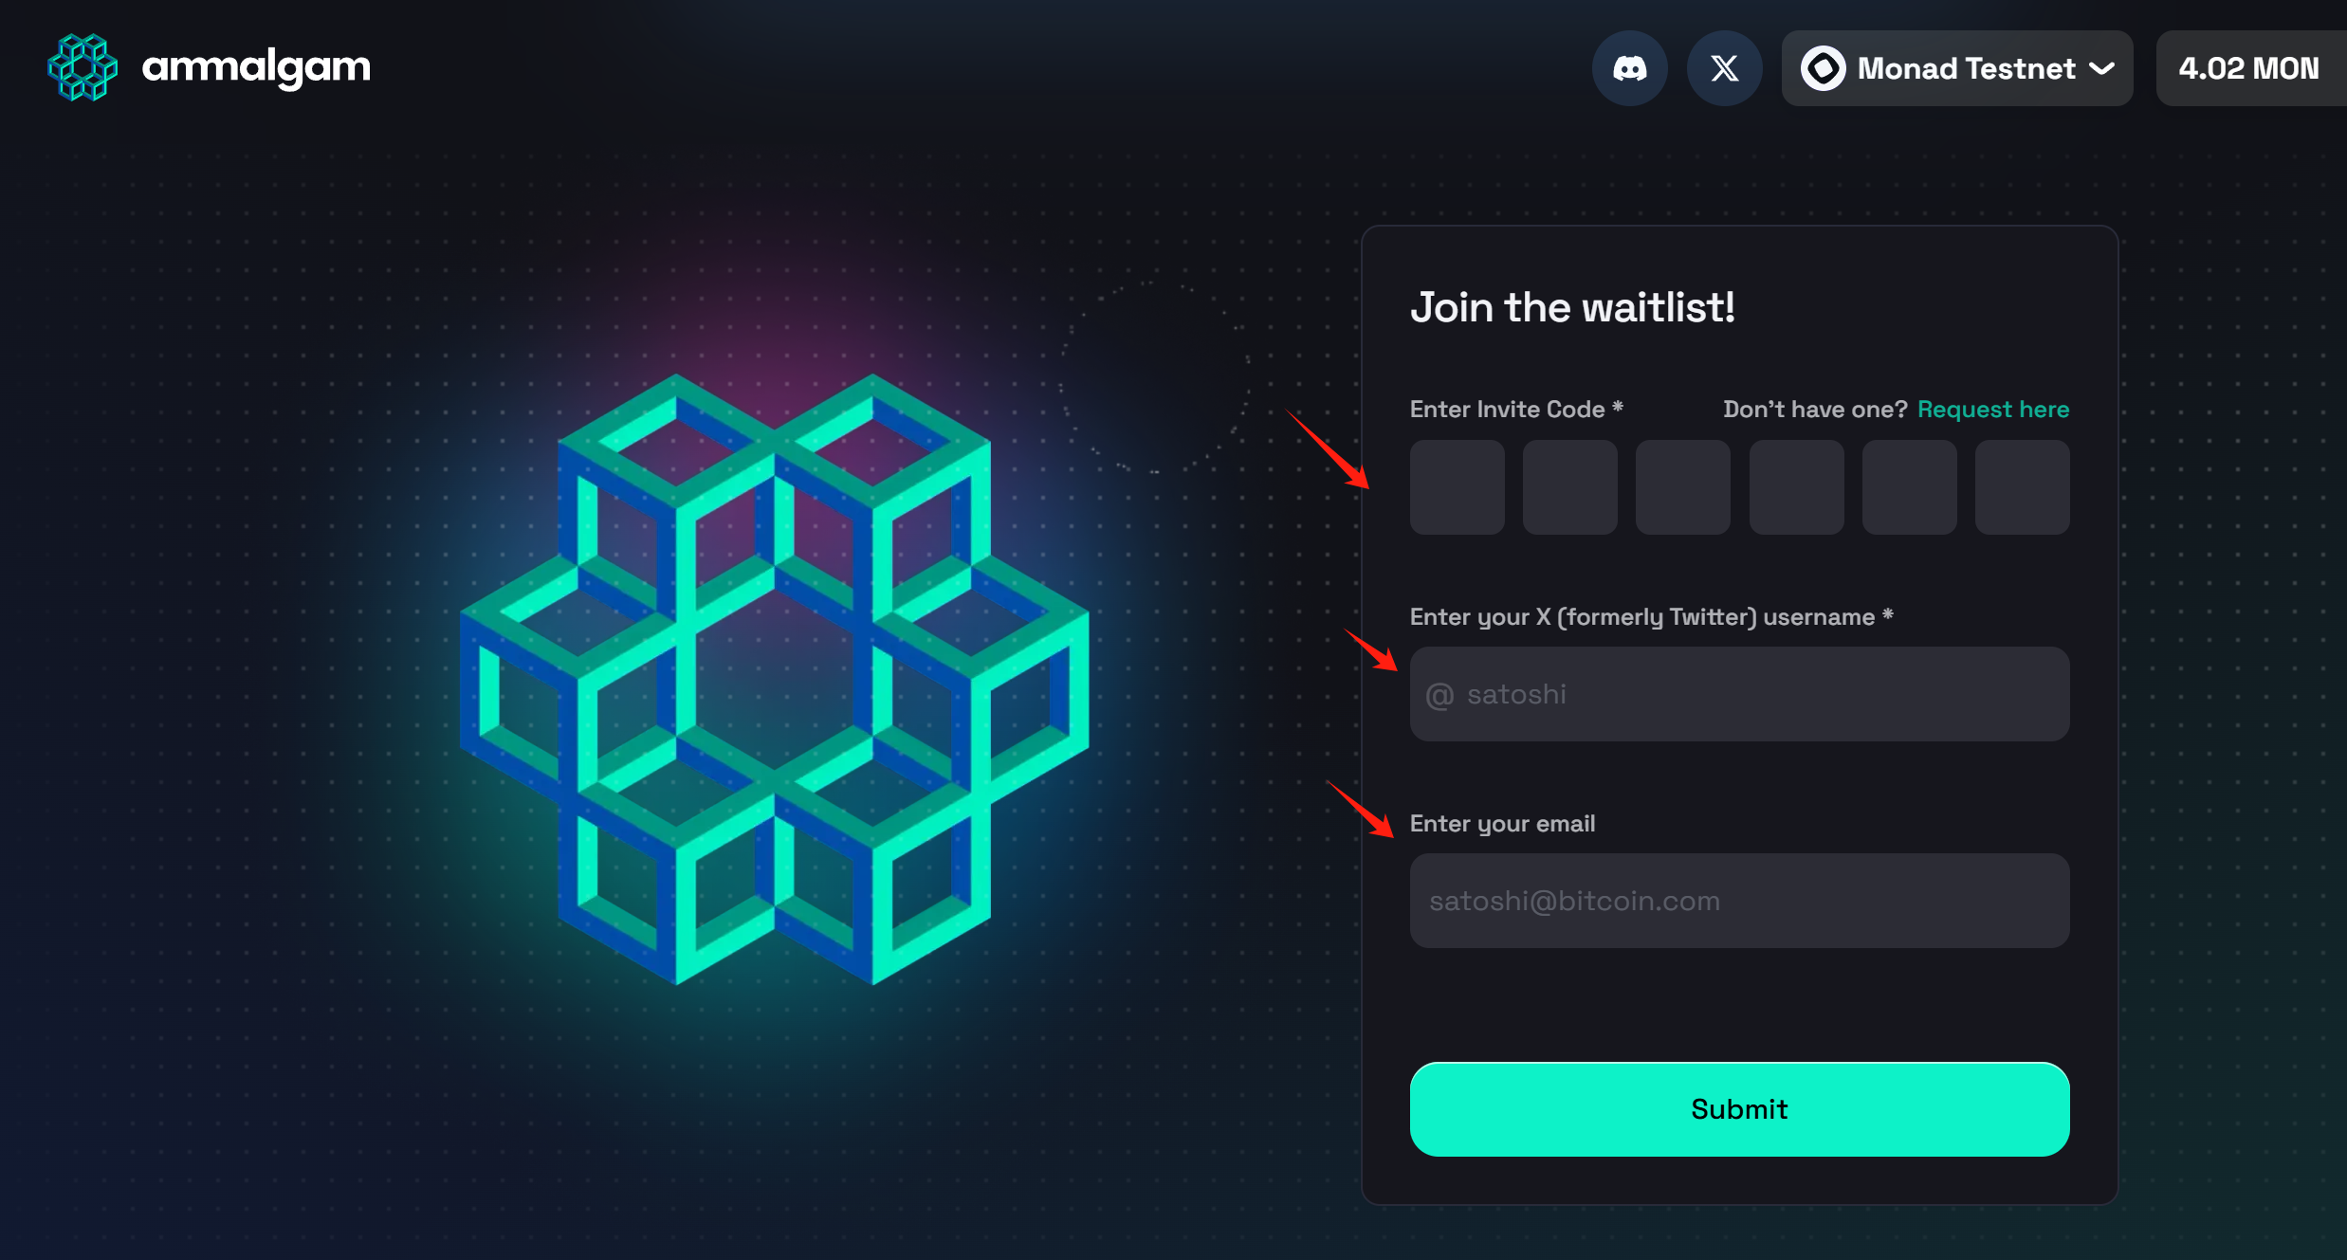This screenshot has width=2347, height=1260.
Task: Open the X social icon link
Action: (x=1724, y=68)
